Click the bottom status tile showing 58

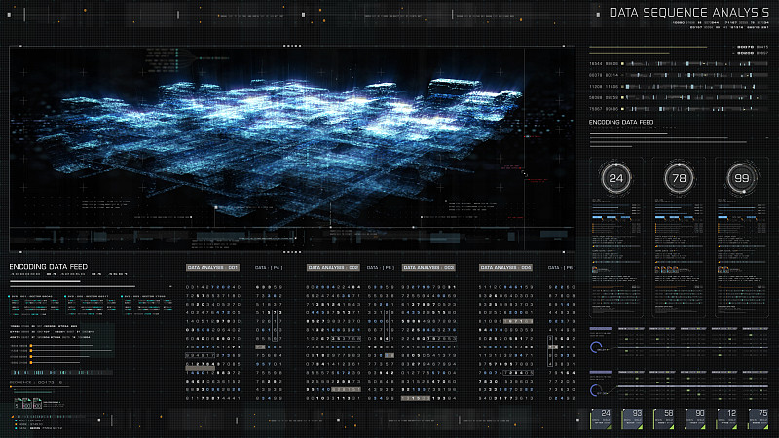coord(664,420)
